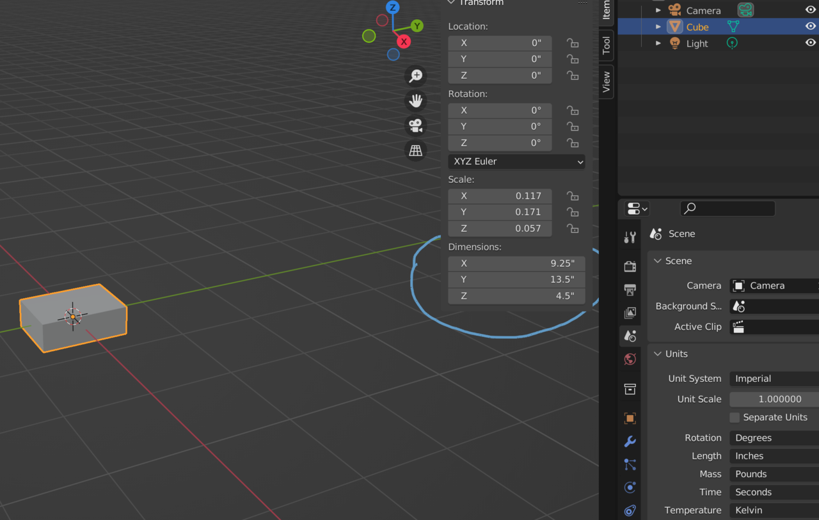Open the Particles properties tab icon
This screenshot has height=520, width=819.
click(x=630, y=464)
